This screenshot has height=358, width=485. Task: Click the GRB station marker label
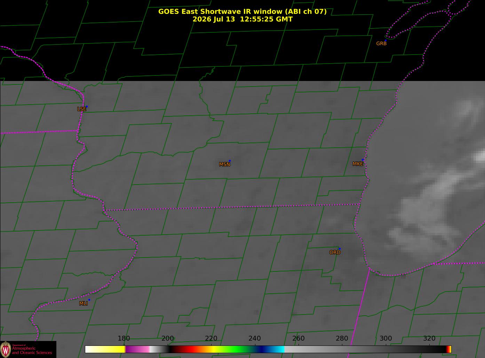[x=381, y=43]
